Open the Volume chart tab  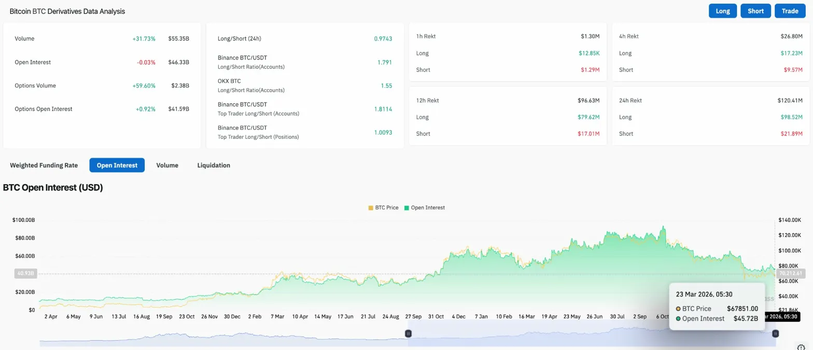pyautogui.click(x=167, y=165)
